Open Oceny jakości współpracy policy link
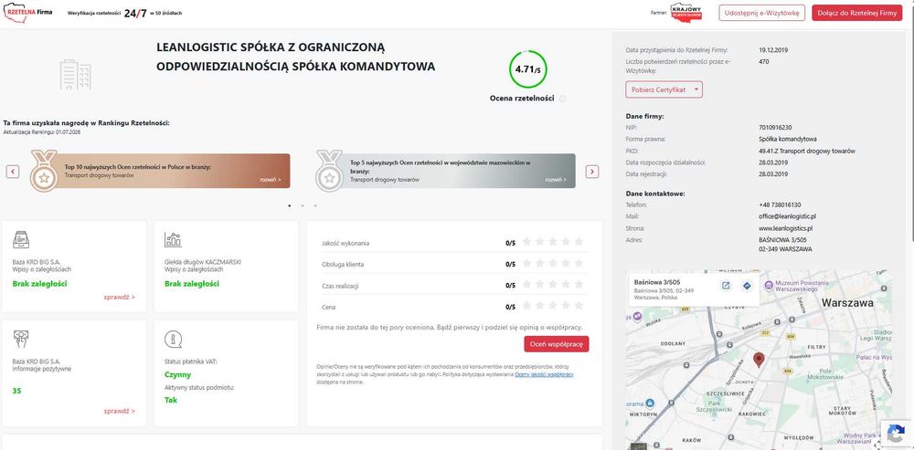 point(544,374)
